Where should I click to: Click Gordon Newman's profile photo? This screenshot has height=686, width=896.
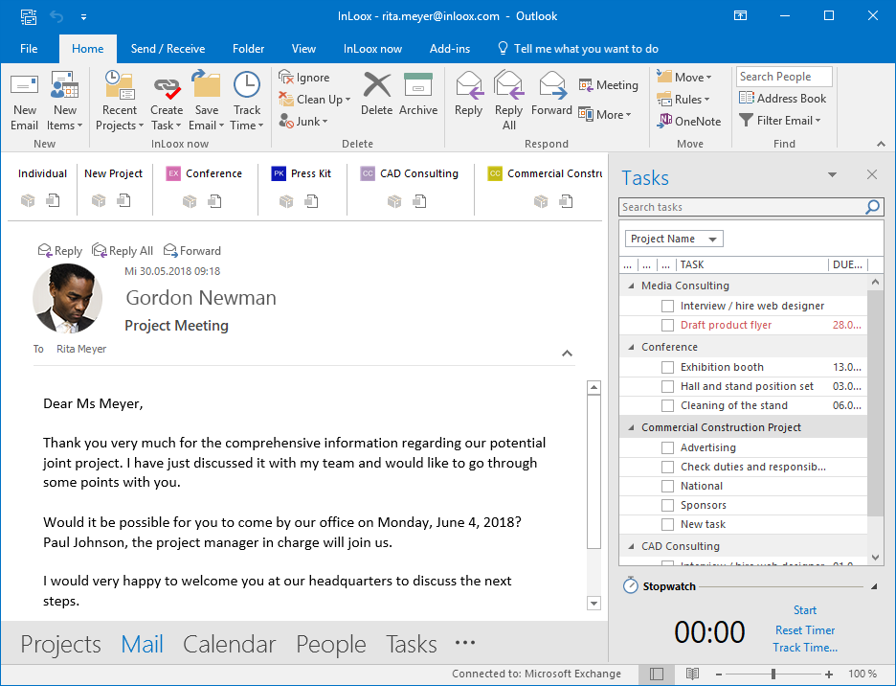pyautogui.click(x=67, y=299)
